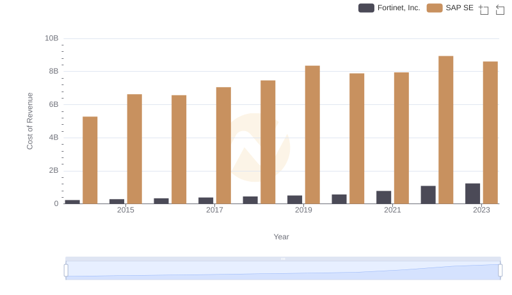Toggle the Fortinet, Inc. legend swatch
Image resolution: width=512 pixels, height=295 pixels.
pyautogui.click(x=366, y=8)
